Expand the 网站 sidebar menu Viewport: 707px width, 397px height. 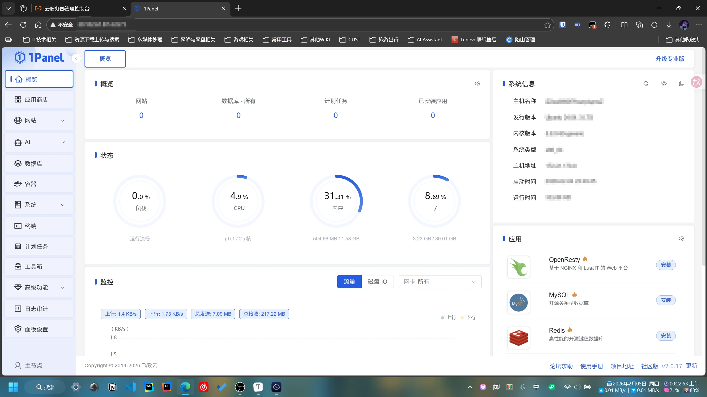click(39, 120)
